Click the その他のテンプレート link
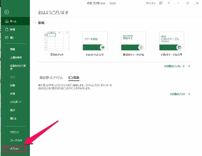The width and height of the screenshot is (202, 156). click(x=177, y=66)
